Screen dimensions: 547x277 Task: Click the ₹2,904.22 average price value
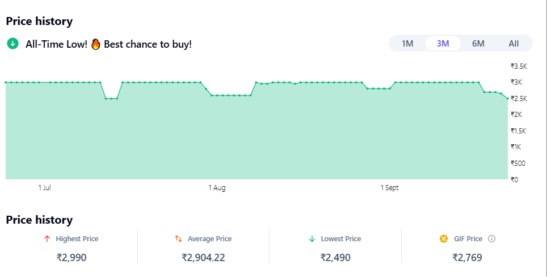[203, 258]
